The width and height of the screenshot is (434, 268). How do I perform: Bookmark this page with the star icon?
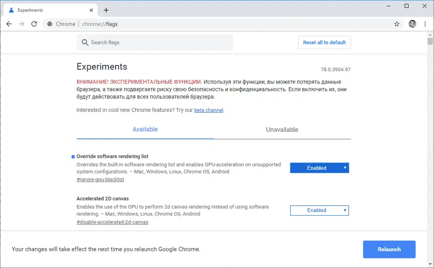click(x=397, y=24)
